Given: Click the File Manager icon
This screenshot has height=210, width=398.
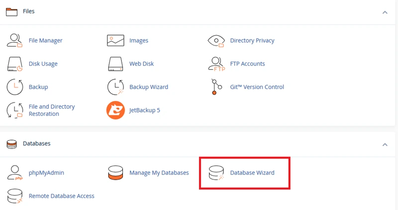Looking at the screenshot, I should [15, 41].
